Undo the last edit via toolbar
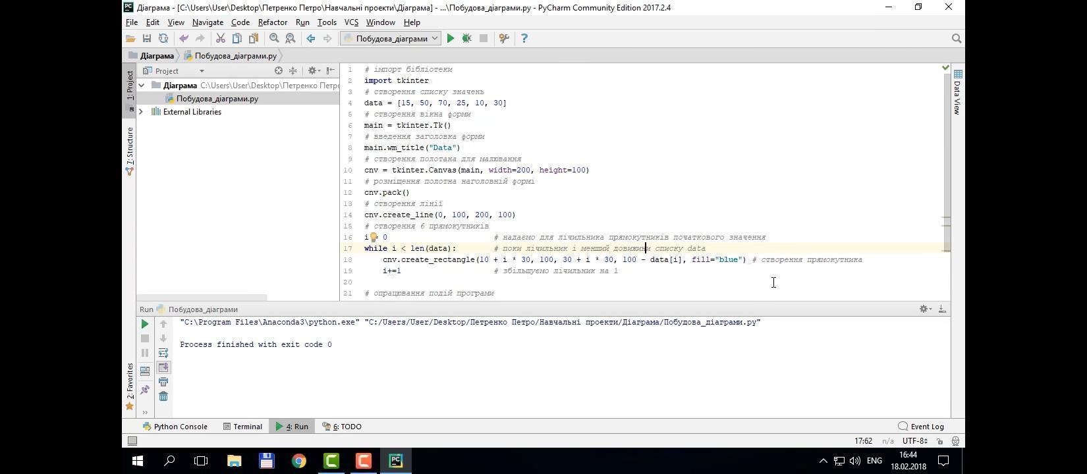 184,39
